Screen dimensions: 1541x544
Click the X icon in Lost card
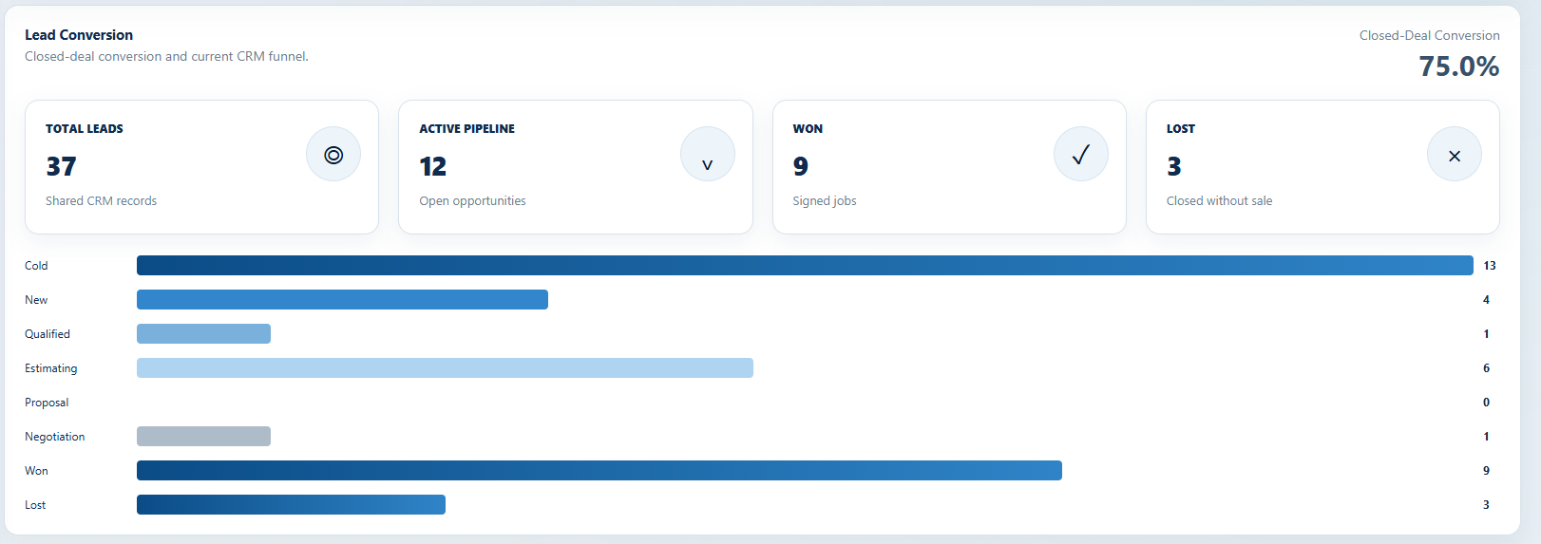pos(1455,156)
